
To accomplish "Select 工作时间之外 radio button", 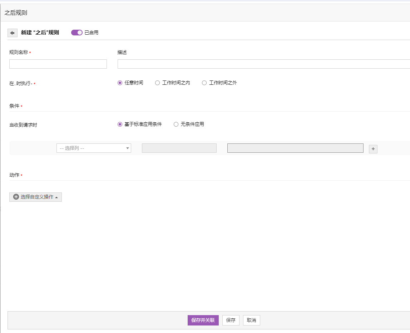I will (204, 83).
